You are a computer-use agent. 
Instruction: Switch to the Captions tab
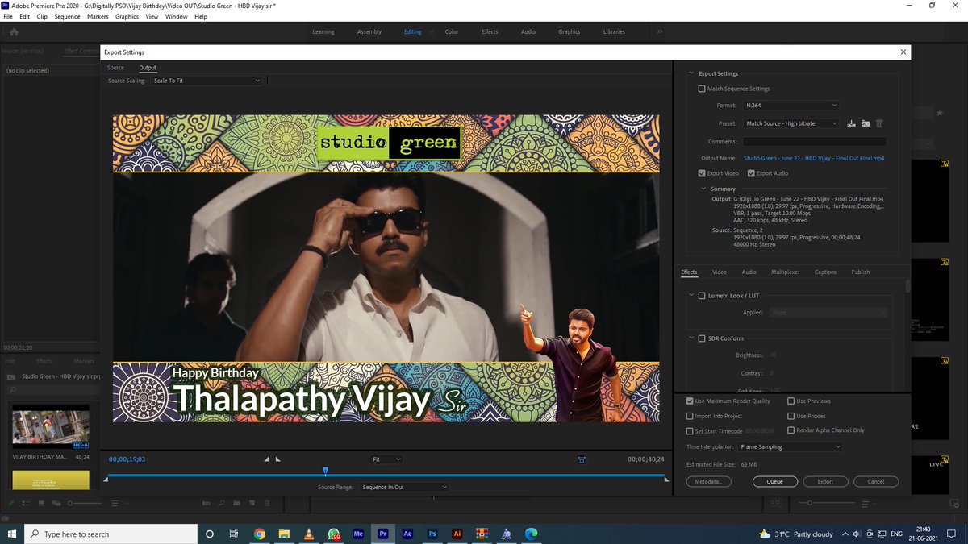click(x=825, y=272)
